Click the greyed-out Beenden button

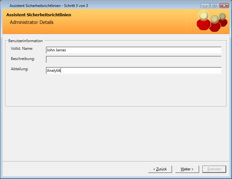tap(214, 169)
